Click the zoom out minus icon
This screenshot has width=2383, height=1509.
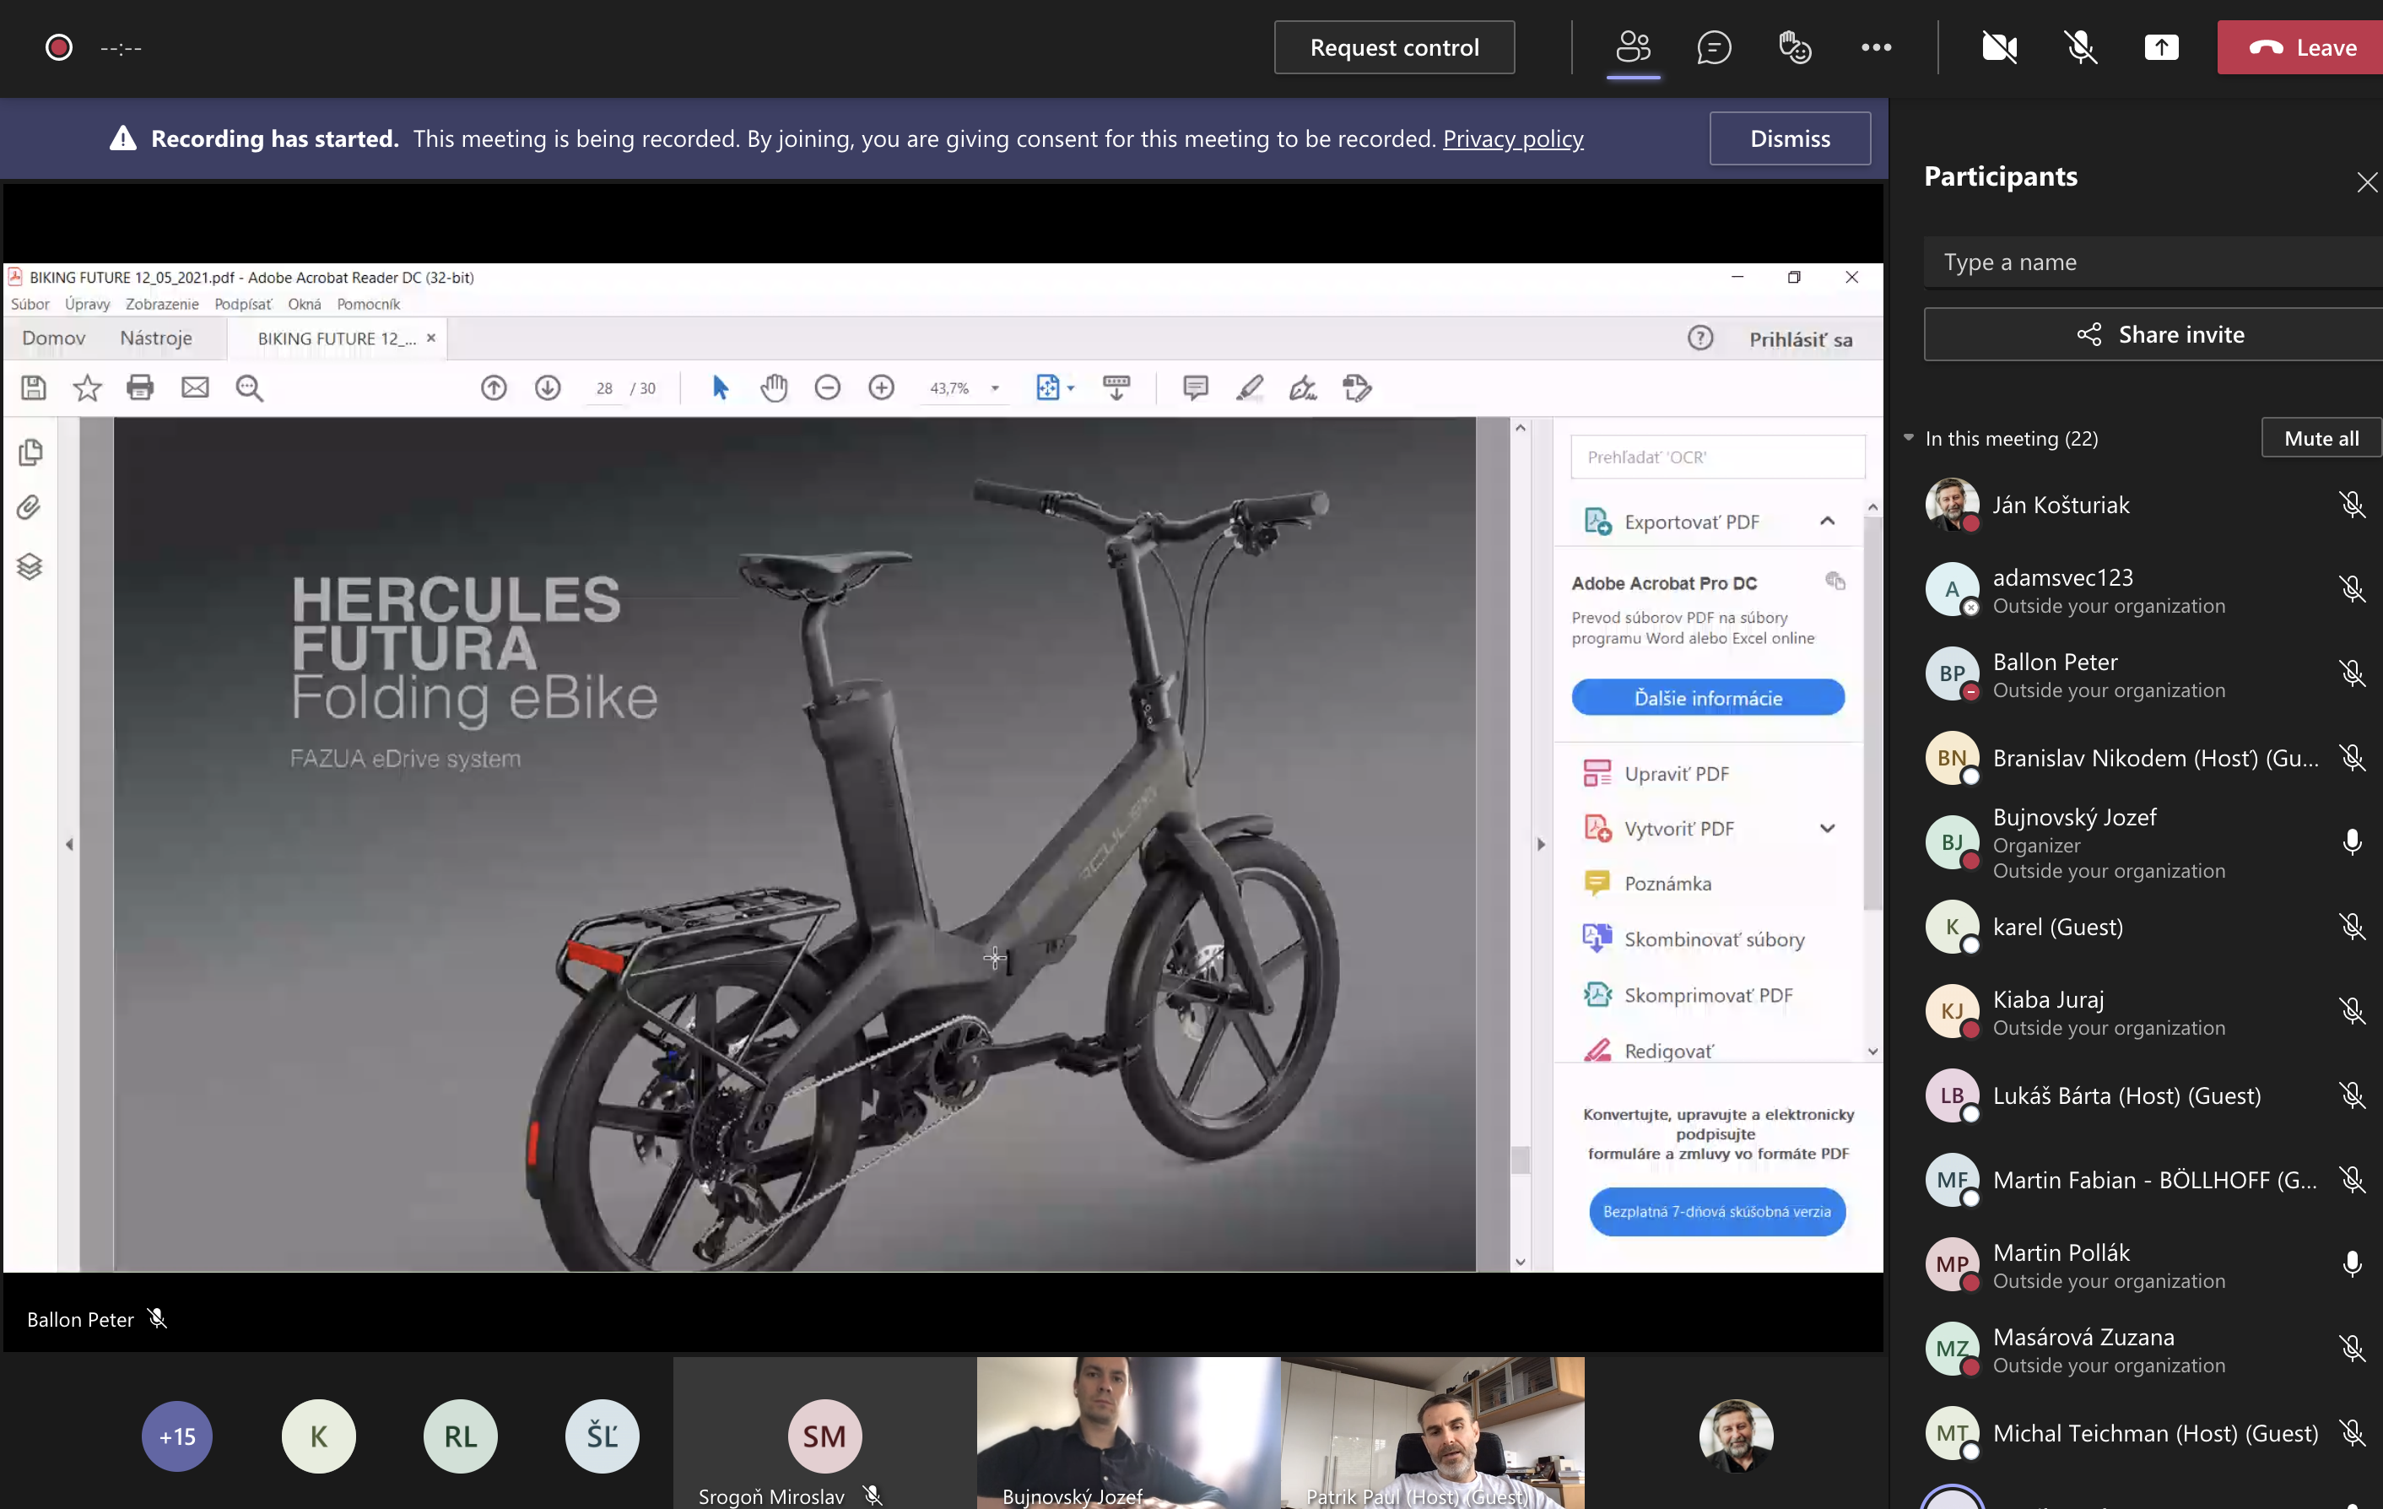click(827, 388)
